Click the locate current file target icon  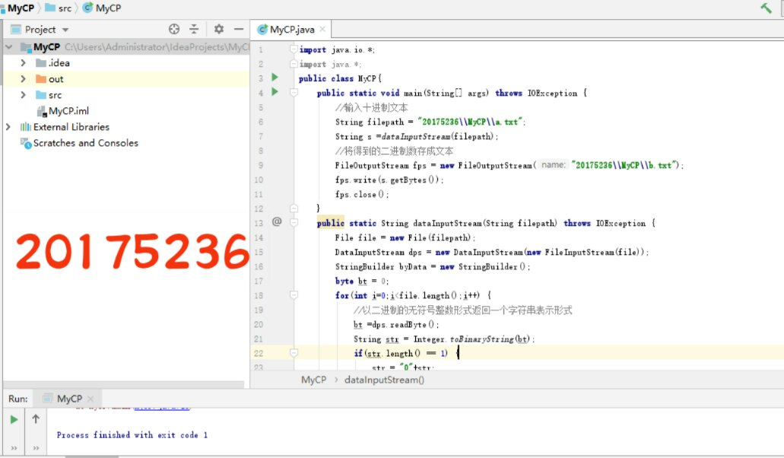click(174, 29)
